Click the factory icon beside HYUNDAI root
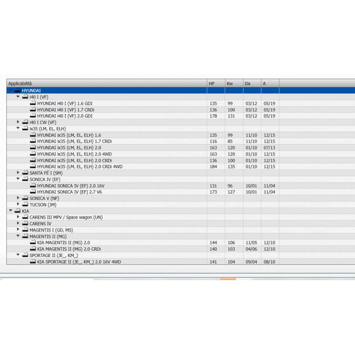This screenshot has height=355, width=355. point(17,91)
